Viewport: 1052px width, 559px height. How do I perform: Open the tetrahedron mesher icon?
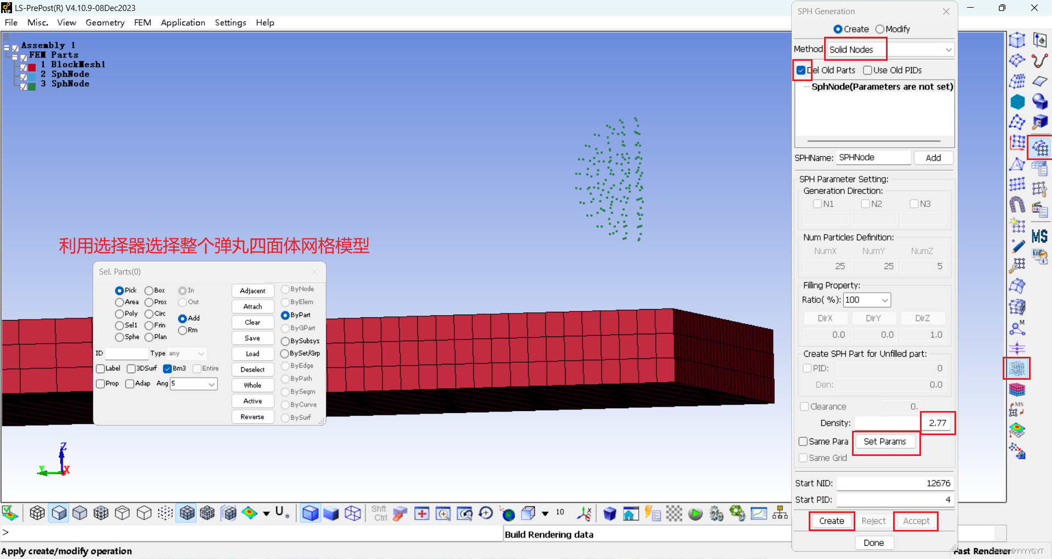click(1017, 164)
